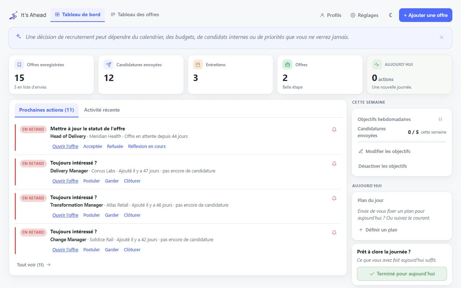Expand the list with Tout voir (11)
Screen dimensions: 461x288
pos(34,265)
